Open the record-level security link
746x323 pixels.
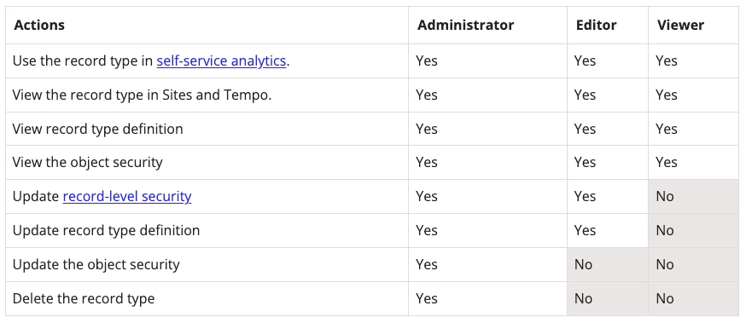pyautogui.click(x=127, y=197)
